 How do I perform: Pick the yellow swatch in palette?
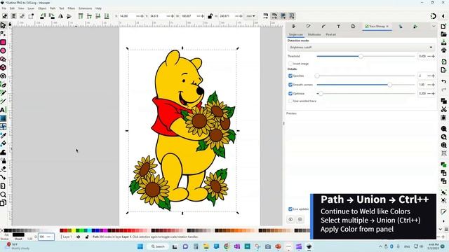74,230
